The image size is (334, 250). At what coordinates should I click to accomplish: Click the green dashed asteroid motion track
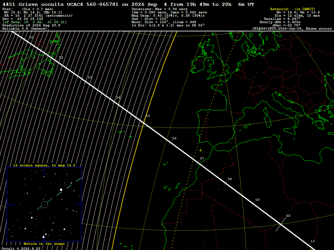pos(59,194)
